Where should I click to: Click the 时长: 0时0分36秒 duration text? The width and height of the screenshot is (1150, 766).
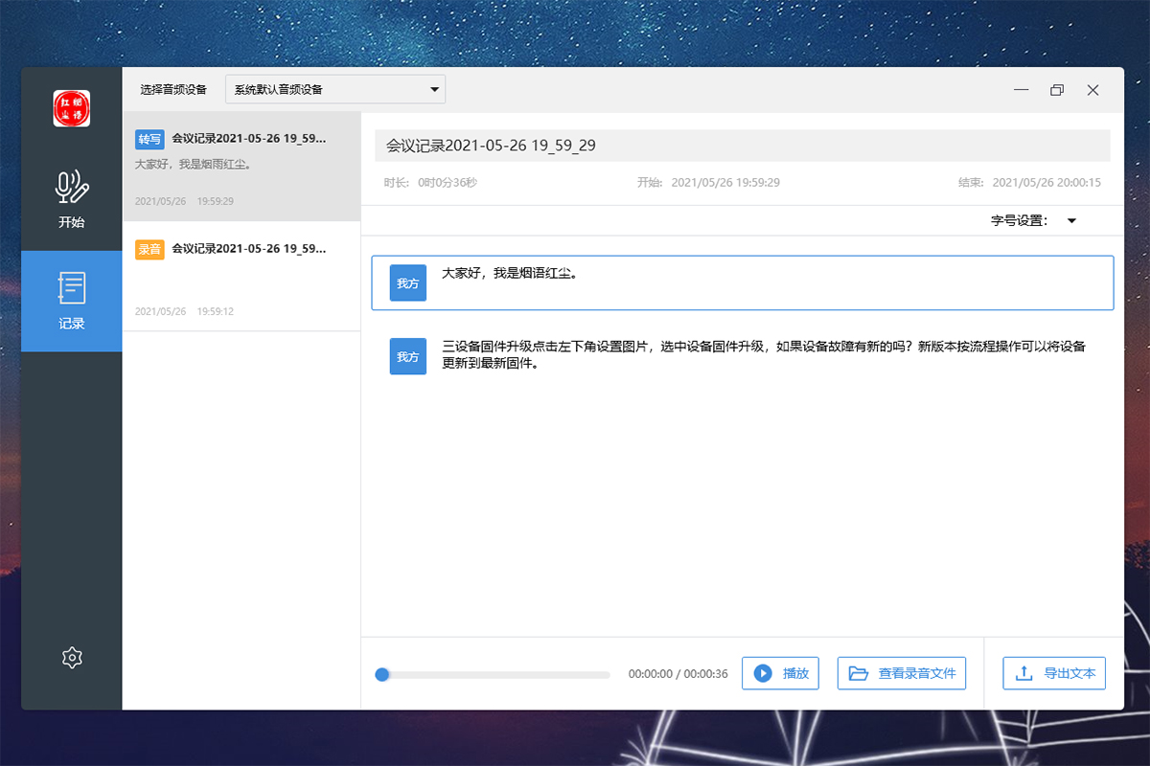430,183
